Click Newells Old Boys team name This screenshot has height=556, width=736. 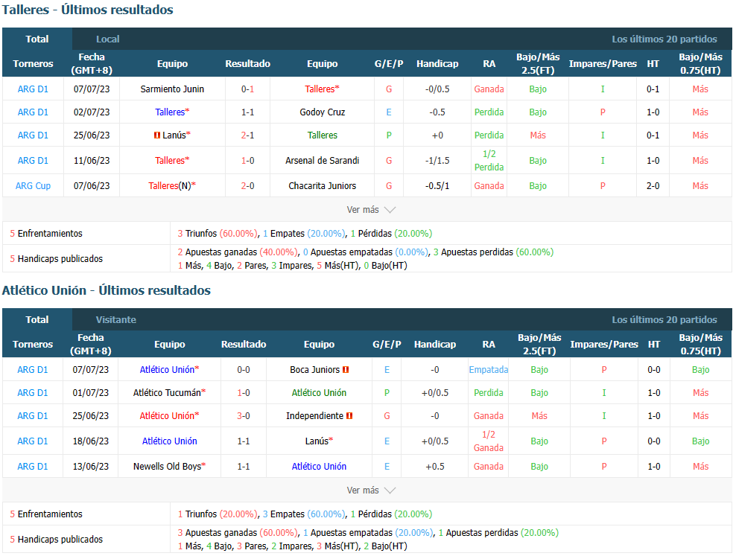coord(167,466)
